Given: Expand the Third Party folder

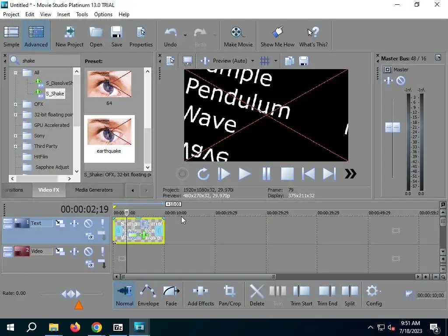Looking at the screenshot, I should click(x=15, y=146).
